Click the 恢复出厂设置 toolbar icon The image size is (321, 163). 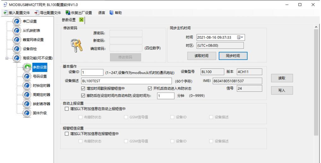coord(68,13)
